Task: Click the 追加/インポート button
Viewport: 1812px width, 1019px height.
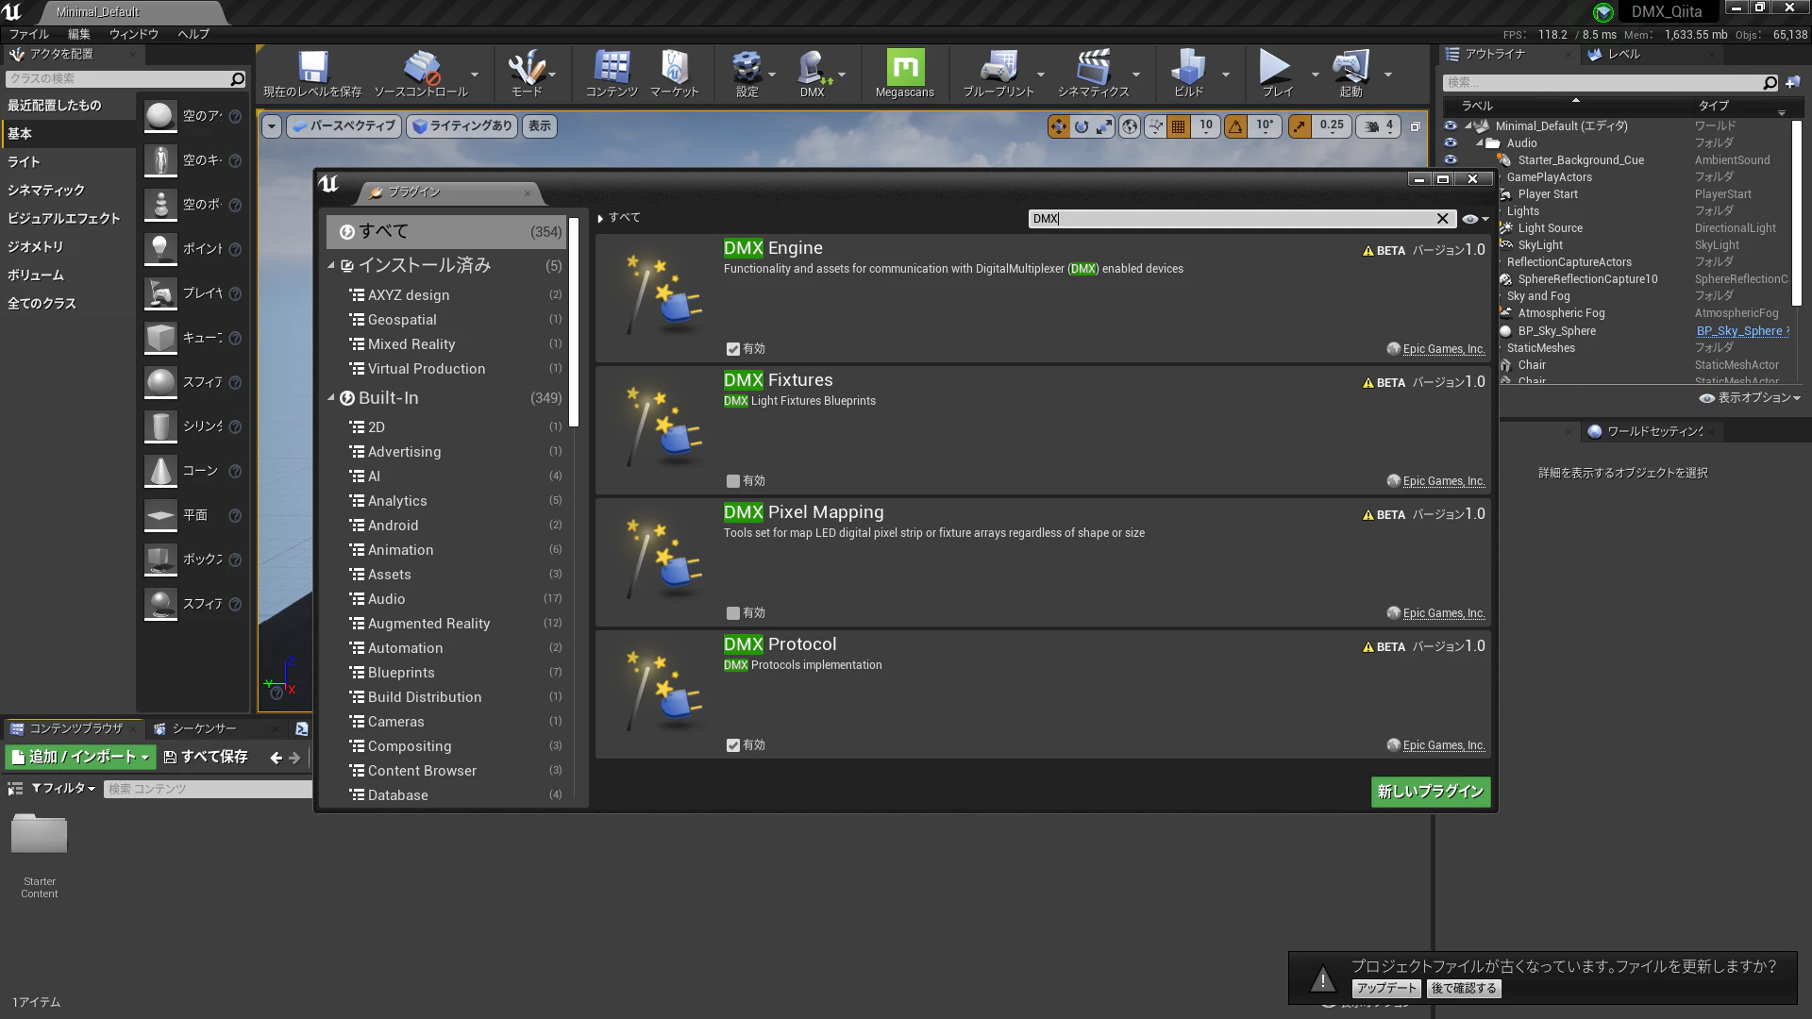Action: point(80,757)
